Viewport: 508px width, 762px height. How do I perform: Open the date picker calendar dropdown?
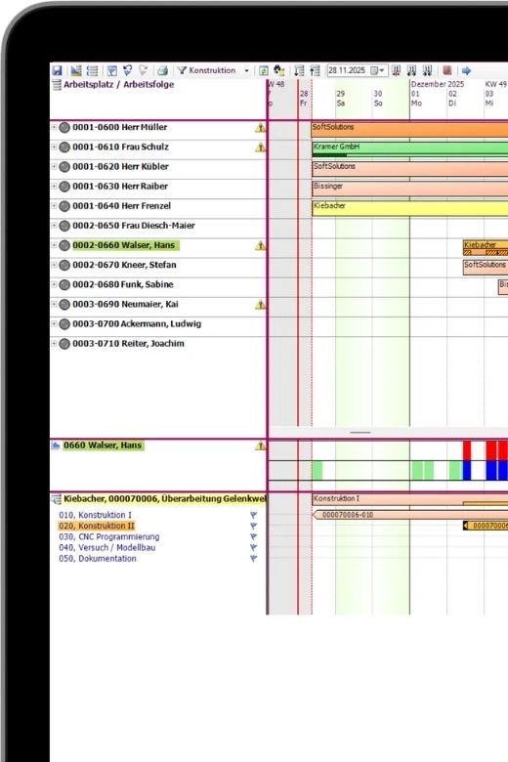378,70
